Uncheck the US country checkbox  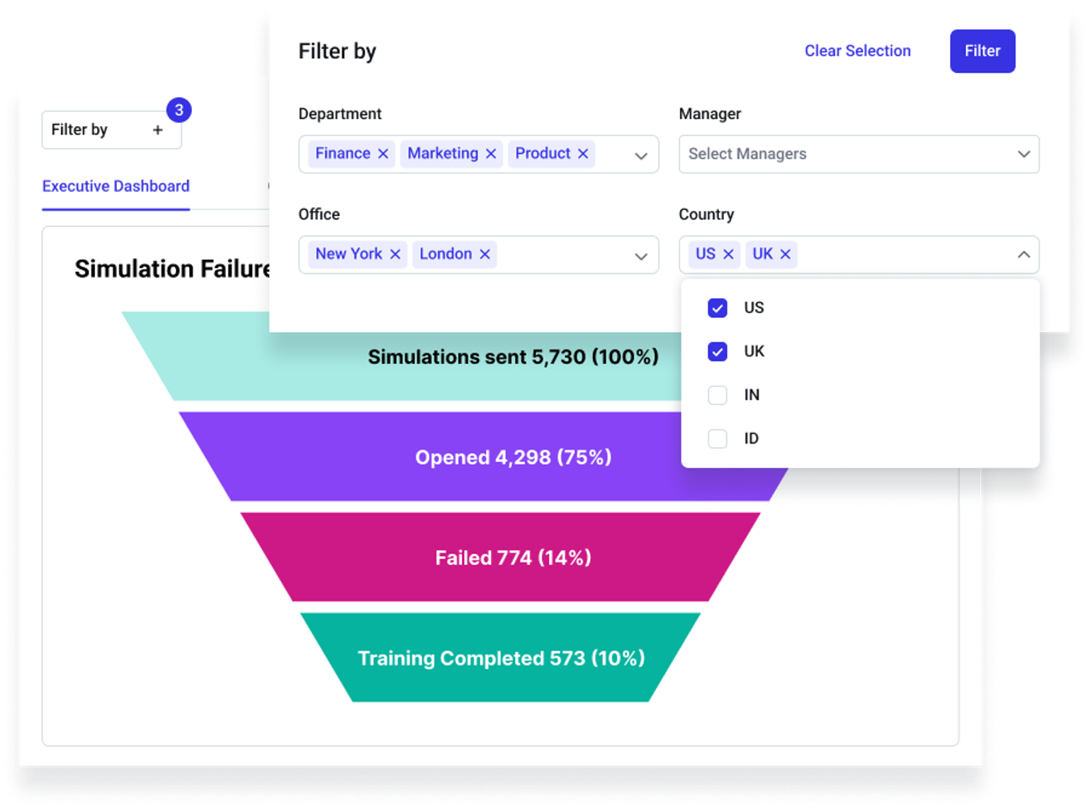pyautogui.click(x=718, y=308)
